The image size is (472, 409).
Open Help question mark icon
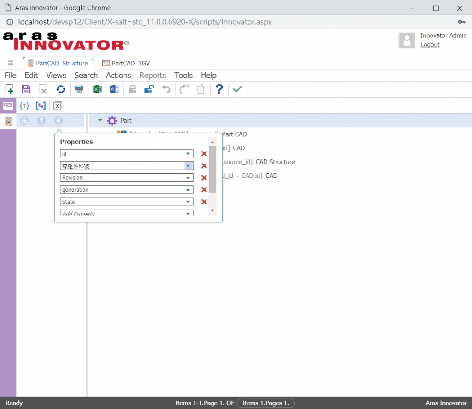coord(219,89)
